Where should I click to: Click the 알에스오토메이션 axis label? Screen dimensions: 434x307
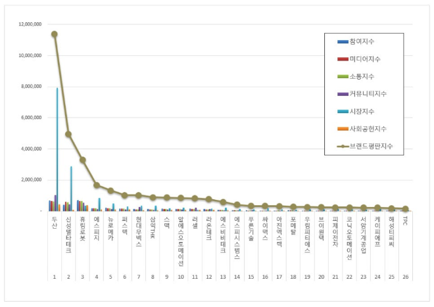181,241
